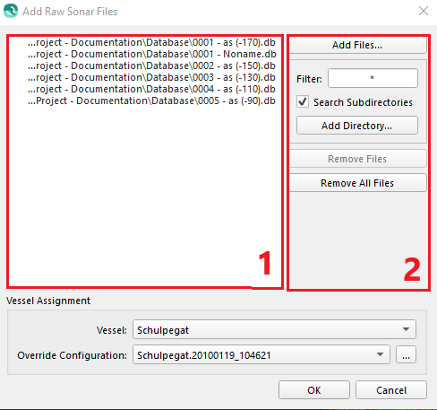Open the Vessel dropdown showing Schulpegat
Image resolution: width=437 pixels, height=410 pixels.
[x=274, y=329]
